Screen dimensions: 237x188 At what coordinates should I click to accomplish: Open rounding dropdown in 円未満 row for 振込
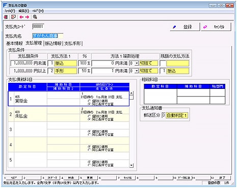point(137,64)
